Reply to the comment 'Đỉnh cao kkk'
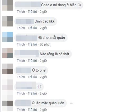132x112 pixels. click(32, 28)
